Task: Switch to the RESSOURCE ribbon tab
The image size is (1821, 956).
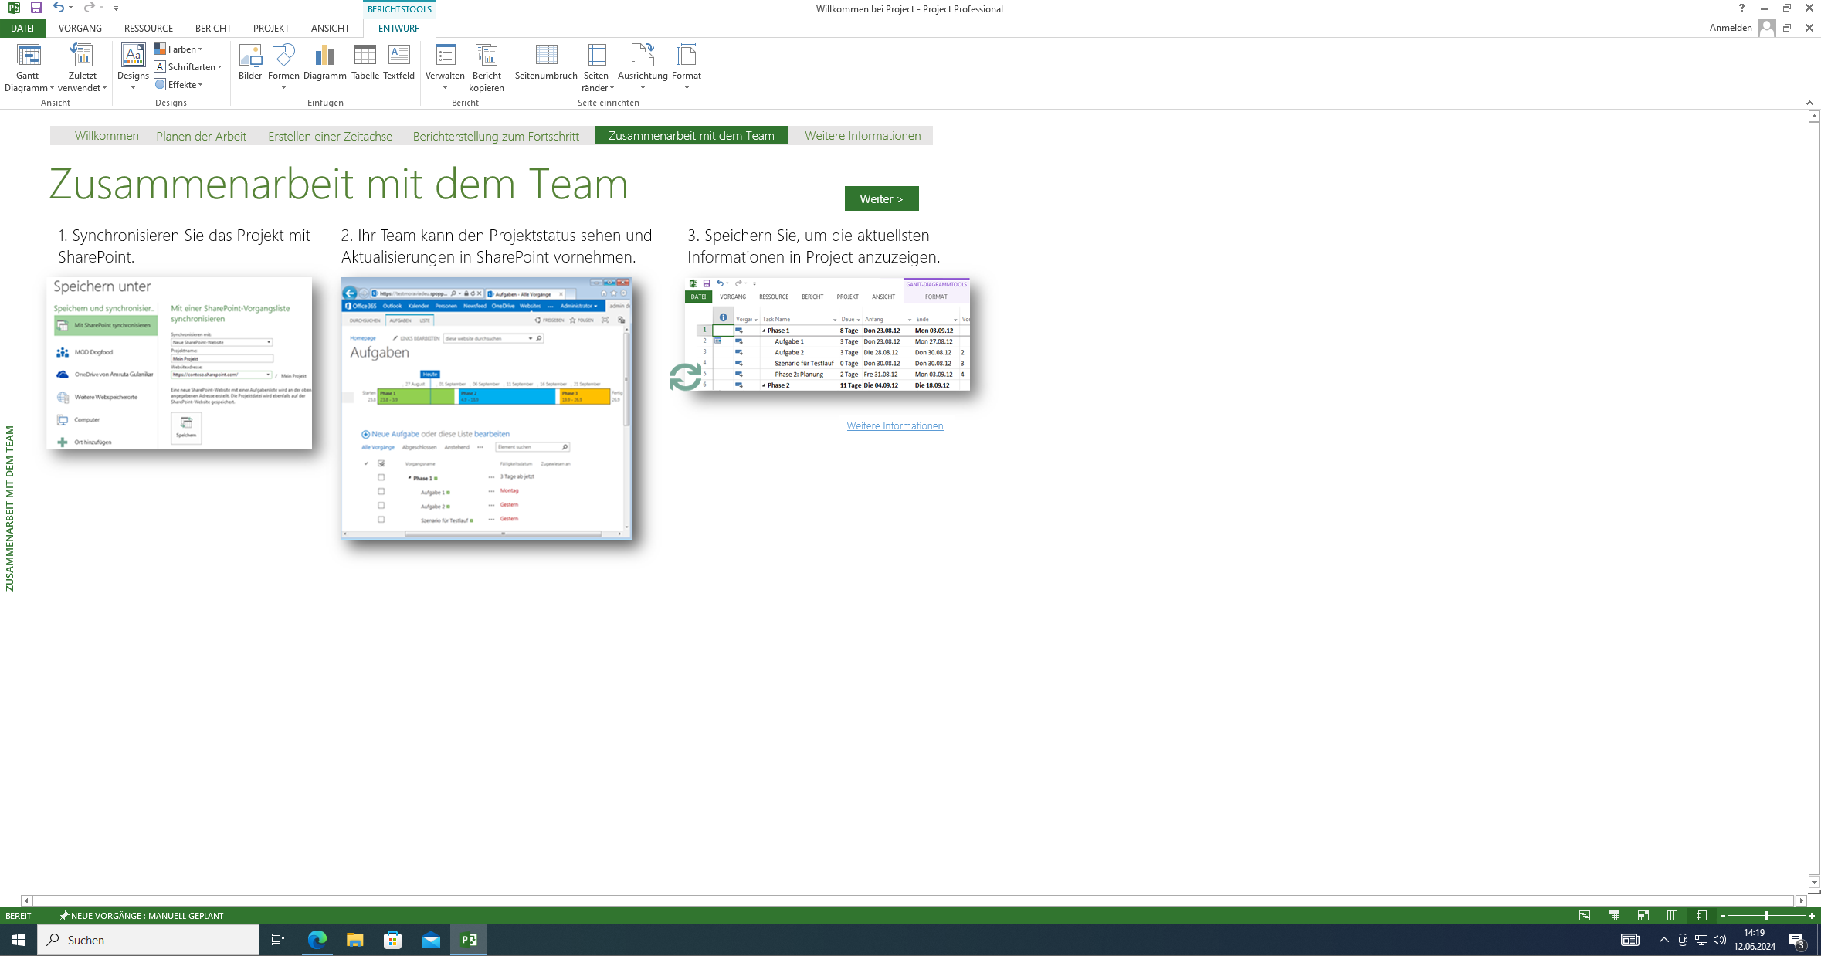Action: tap(148, 28)
